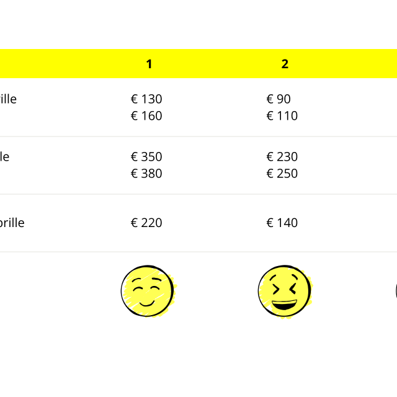The height and width of the screenshot is (397, 397).
Task: Select column header number 2
Action: click(x=285, y=64)
